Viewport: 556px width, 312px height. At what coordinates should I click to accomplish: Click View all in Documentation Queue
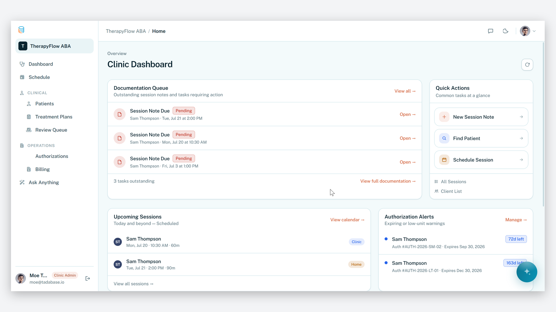point(405,91)
